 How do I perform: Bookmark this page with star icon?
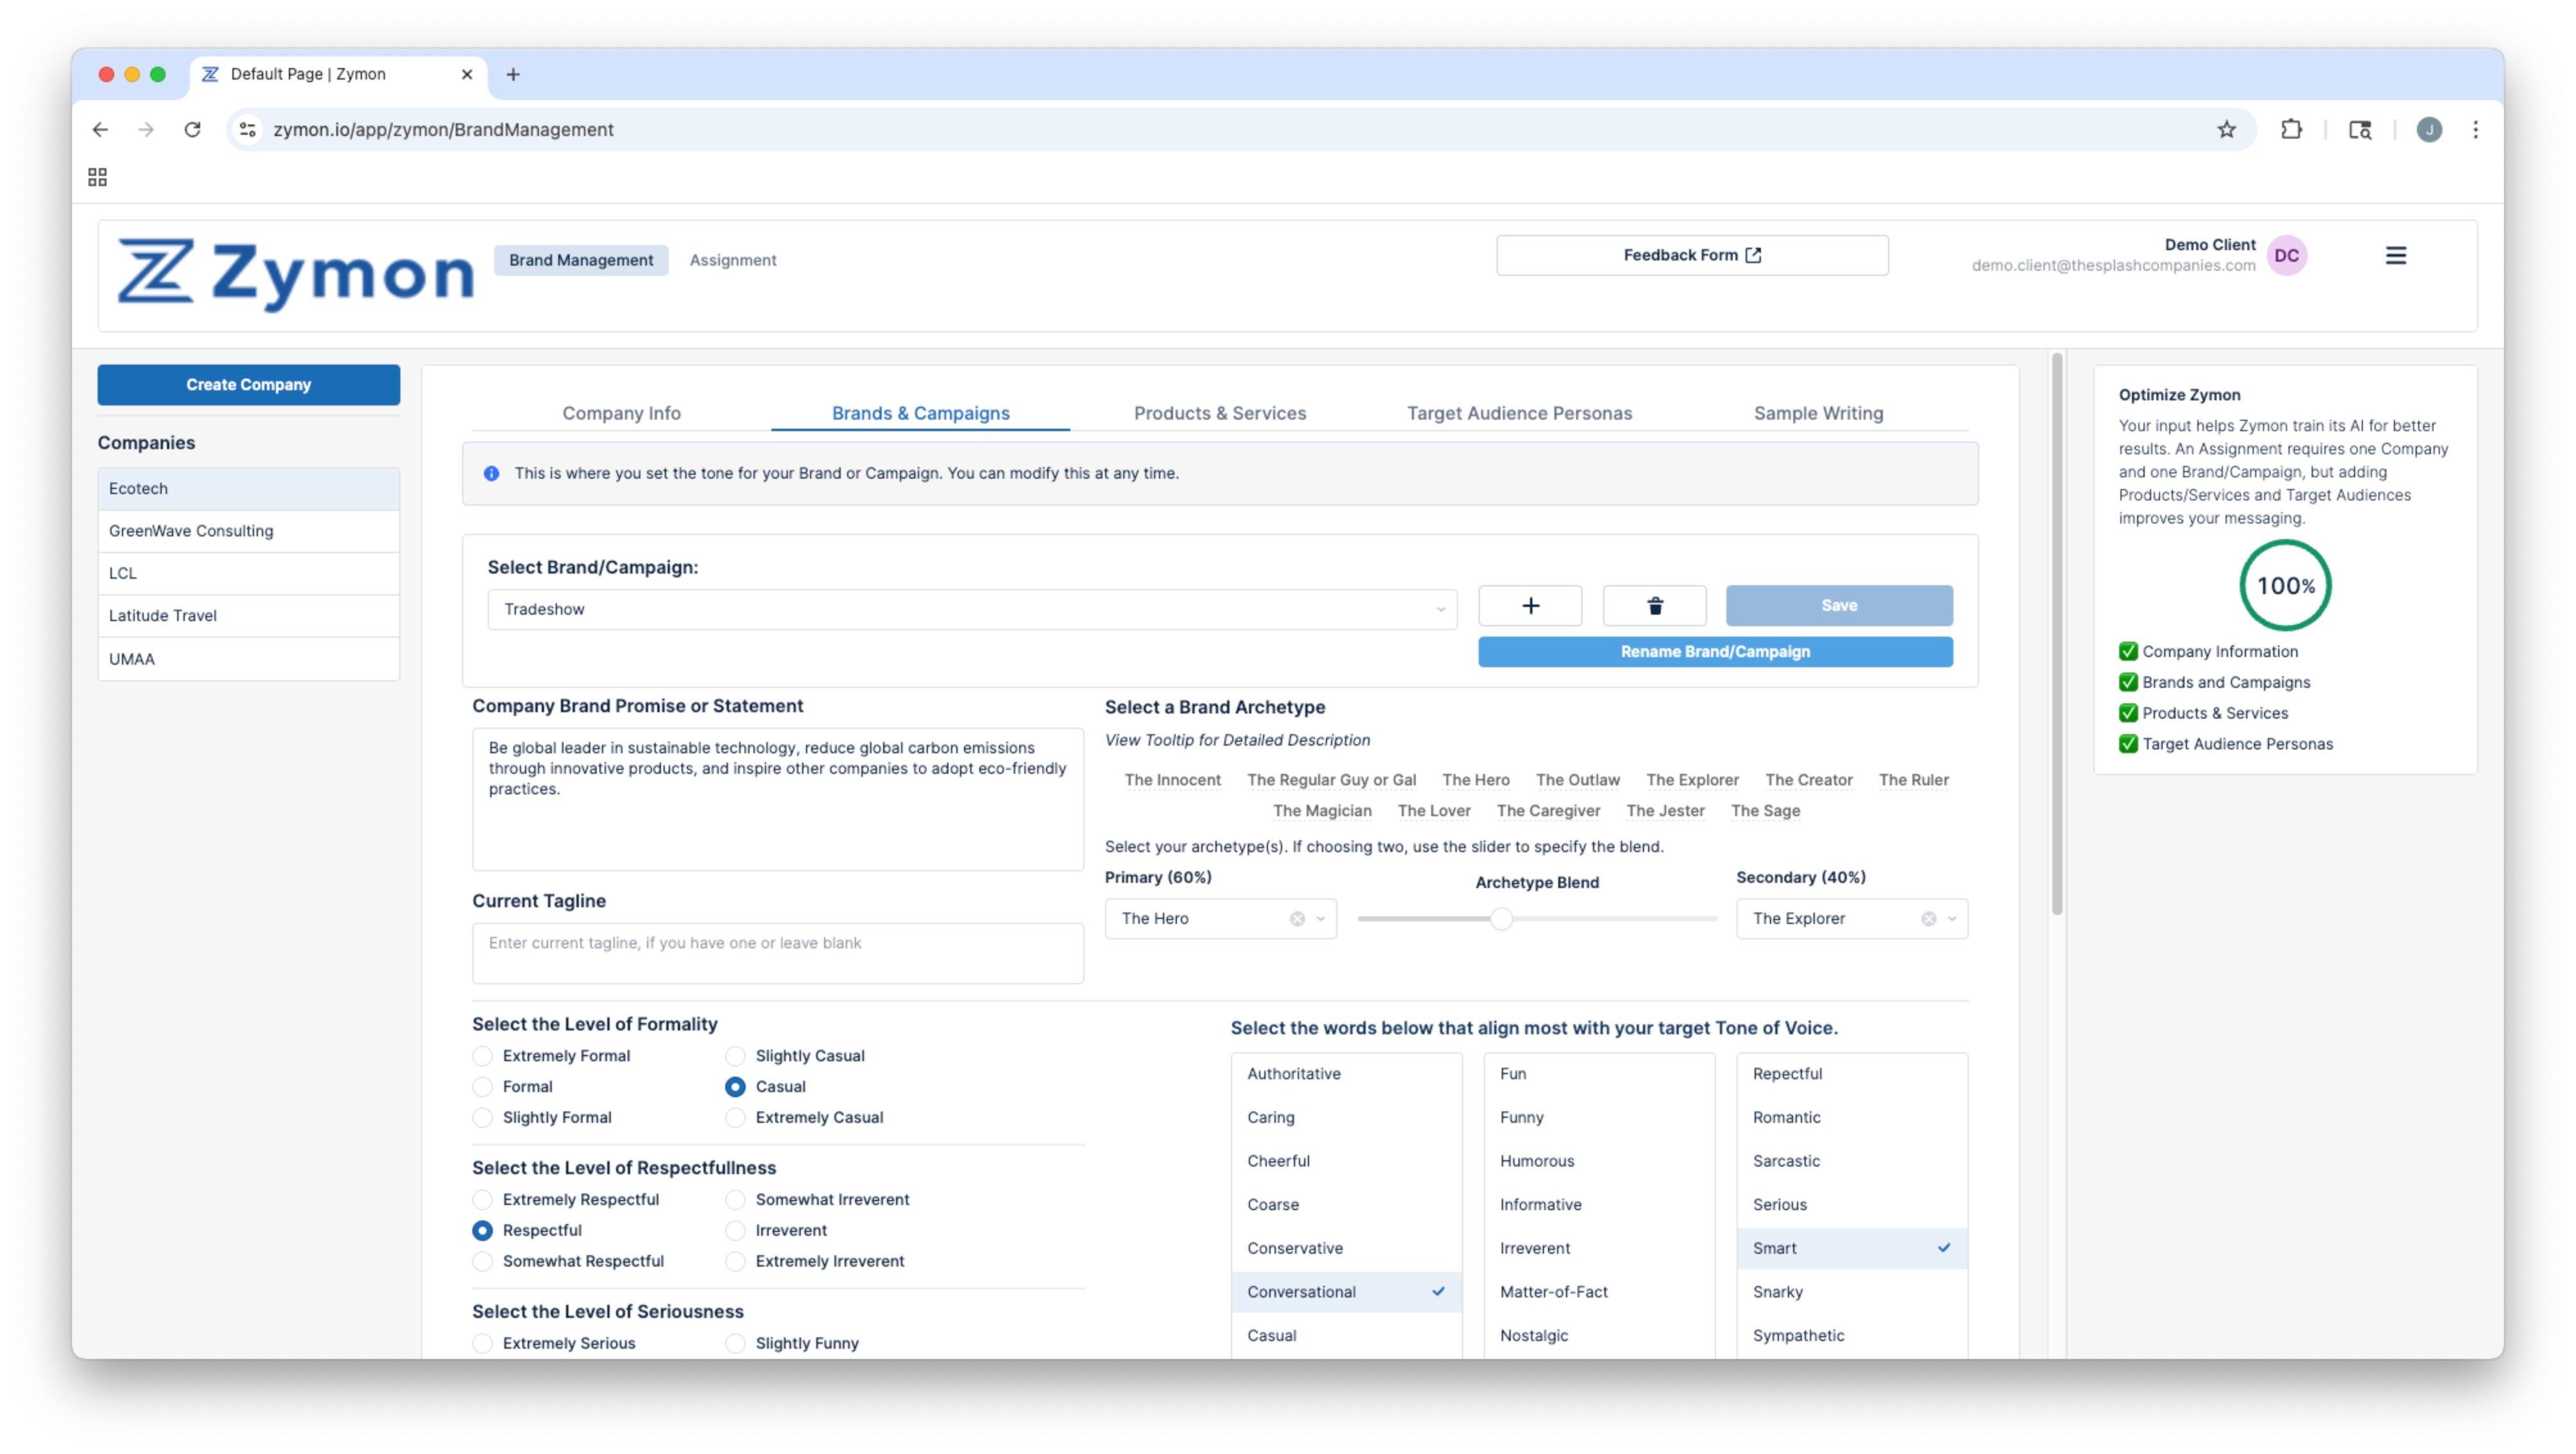click(x=2226, y=129)
